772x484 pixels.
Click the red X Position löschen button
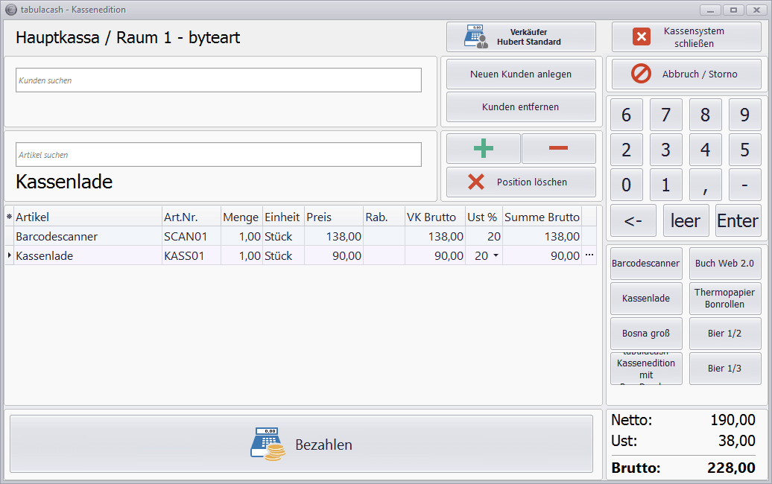point(521,182)
